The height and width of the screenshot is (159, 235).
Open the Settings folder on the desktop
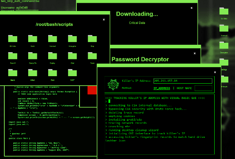click(224, 62)
